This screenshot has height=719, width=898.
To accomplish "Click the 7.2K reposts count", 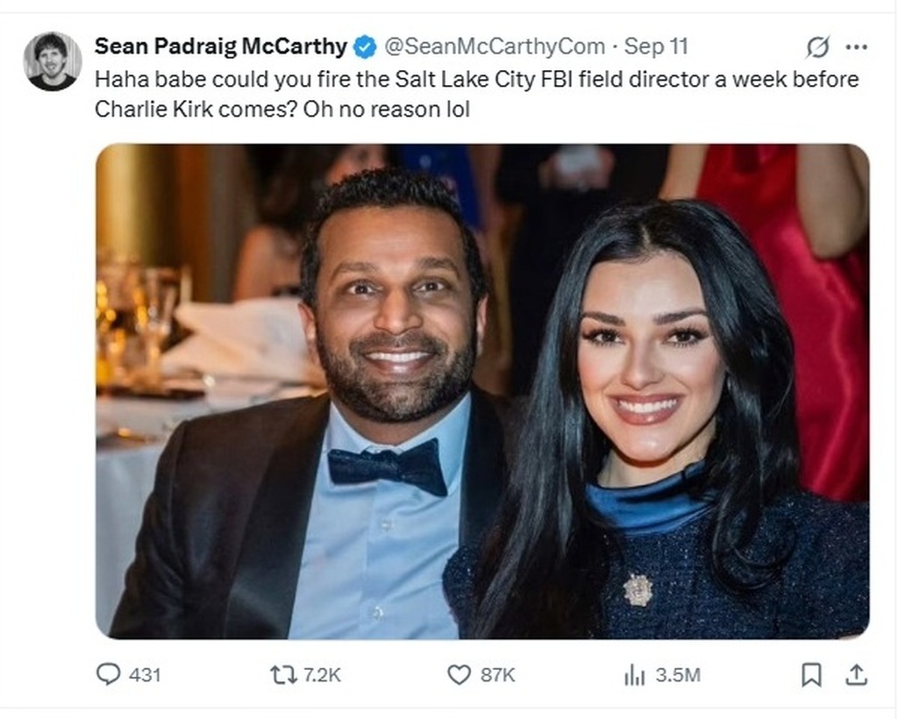I will 322,674.
